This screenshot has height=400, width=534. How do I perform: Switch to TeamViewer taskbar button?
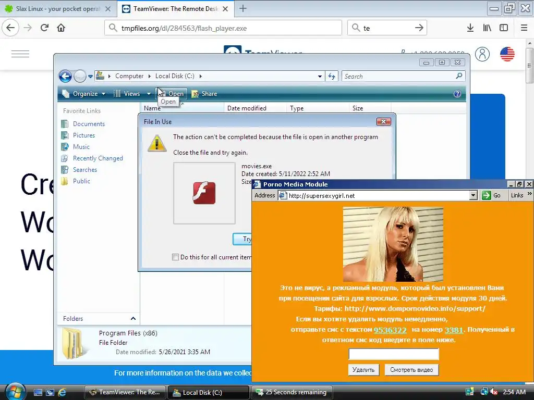(x=125, y=393)
